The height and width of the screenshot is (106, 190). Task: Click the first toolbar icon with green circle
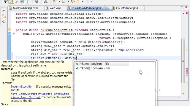click(x=6, y=1)
